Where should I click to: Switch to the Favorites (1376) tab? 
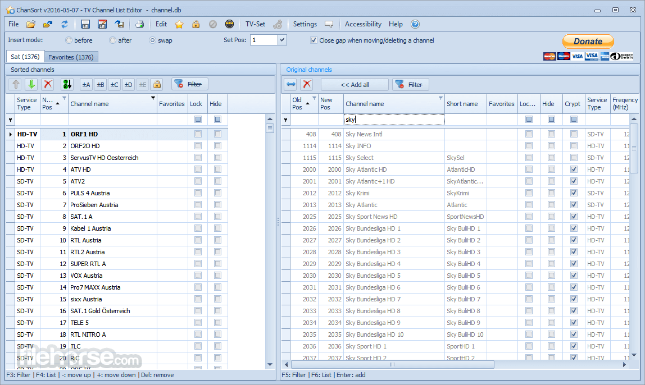[71, 57]
